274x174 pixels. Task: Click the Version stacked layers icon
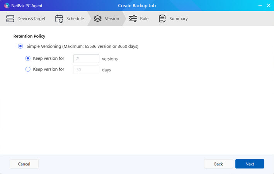tap(98, 19)
